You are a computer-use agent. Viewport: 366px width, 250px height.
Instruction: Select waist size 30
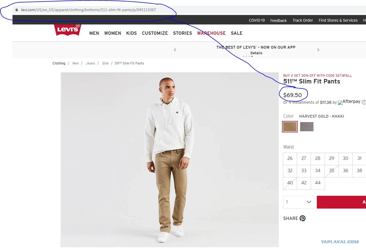click(345, 159)
